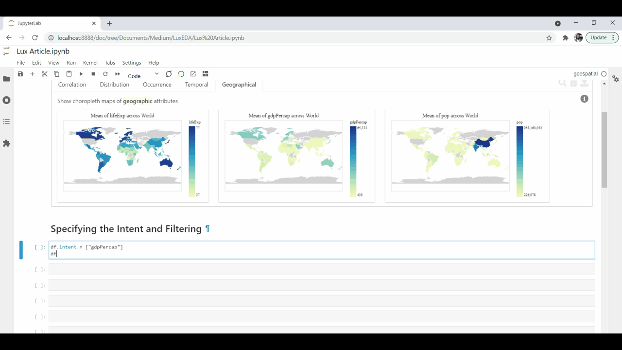Open the extension manager puzzle icon in sidebar
Viewport: 622px width, 350px height.
tap(6, 143)
